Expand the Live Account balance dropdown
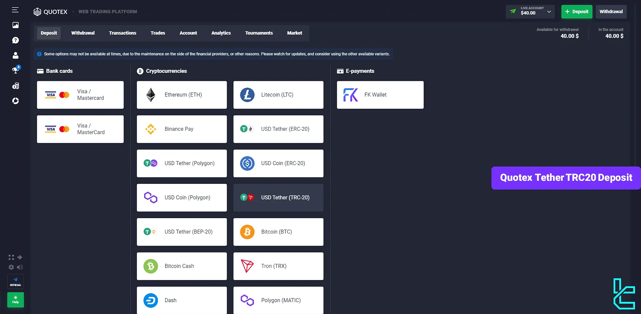 (x=530, y=12)
